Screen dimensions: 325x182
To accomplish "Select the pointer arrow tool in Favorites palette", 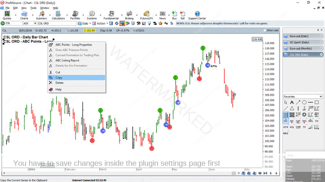I will 286,102.
